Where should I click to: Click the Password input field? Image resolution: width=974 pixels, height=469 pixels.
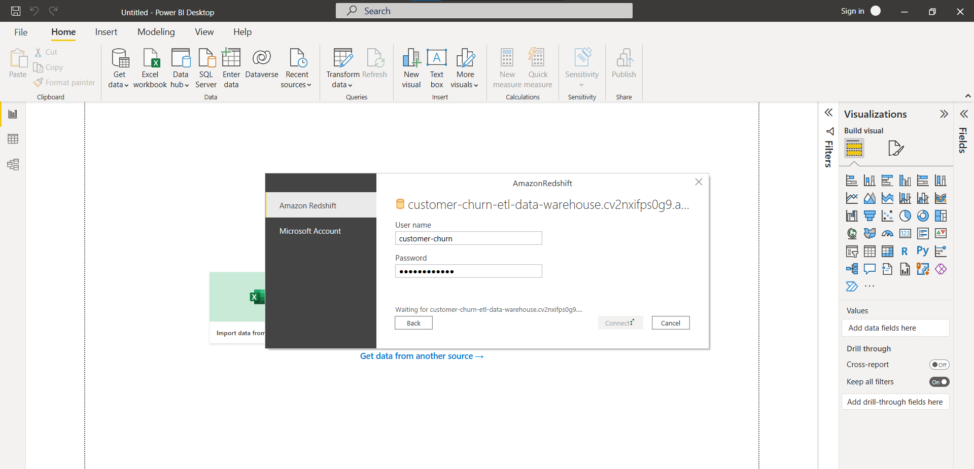point(468,271)
